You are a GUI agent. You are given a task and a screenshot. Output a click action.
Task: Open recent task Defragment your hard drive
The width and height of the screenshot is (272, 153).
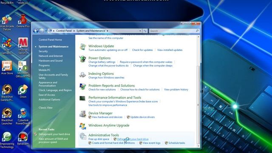point(54,134)
